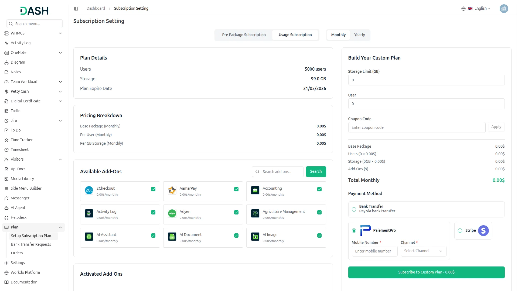Click the Accounting add-on icon
The width and height of the screenshot is (518, 291).
pos(255,190)
